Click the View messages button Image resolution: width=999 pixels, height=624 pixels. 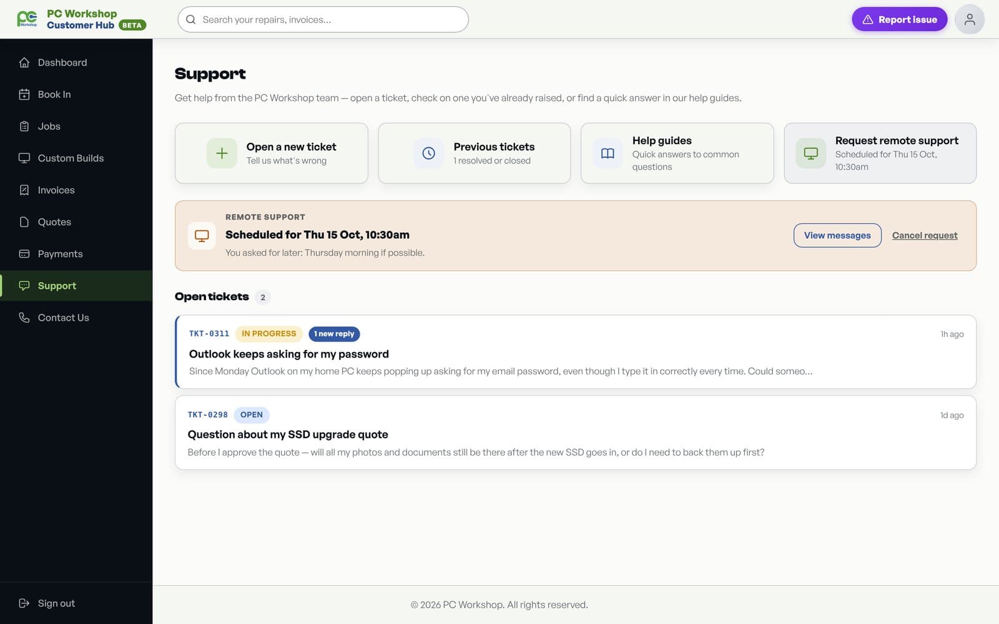[837, 235]
